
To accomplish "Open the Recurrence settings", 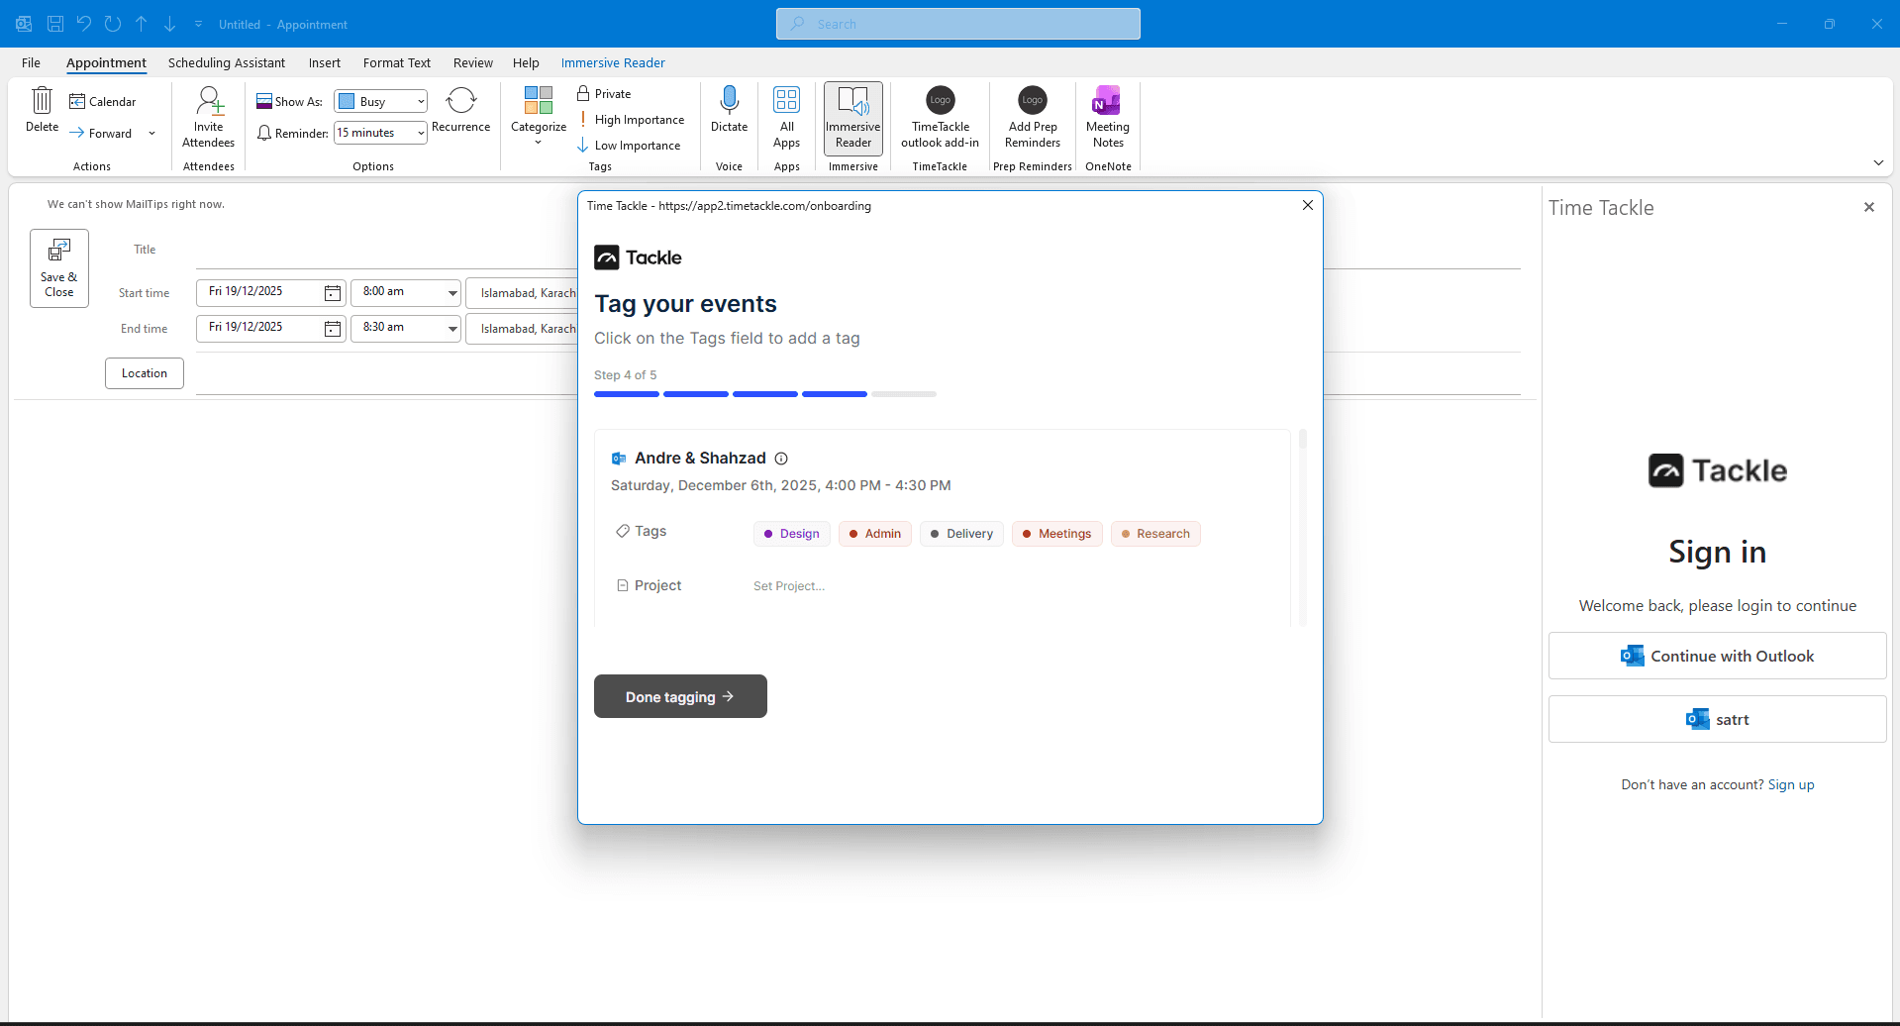I will pyautogui.click(x=461, y=110).
